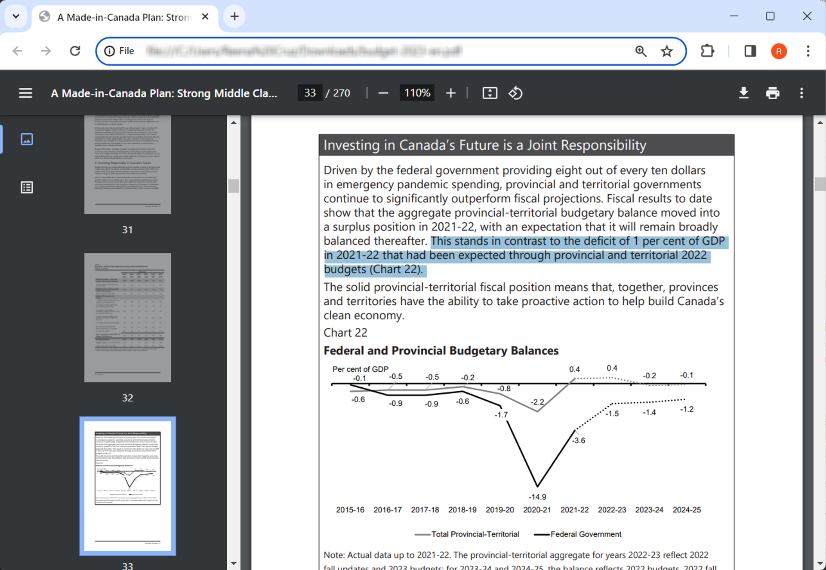Zoom out with the minus button
The height and width of the screenshot is (570, 826).
383,93
